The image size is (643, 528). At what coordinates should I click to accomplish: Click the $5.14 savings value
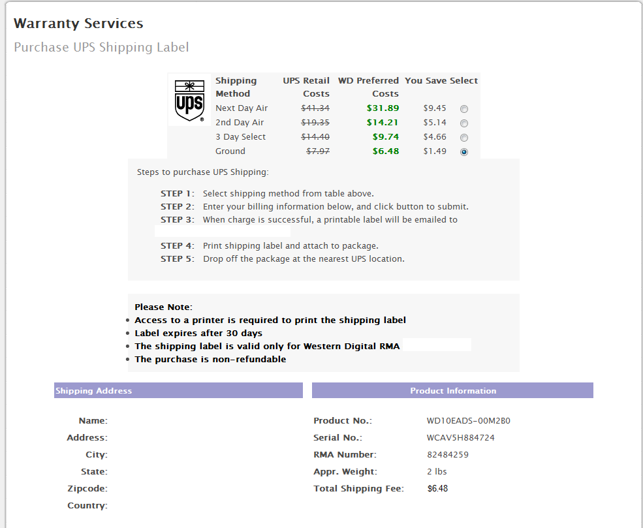tap(435, 122)
